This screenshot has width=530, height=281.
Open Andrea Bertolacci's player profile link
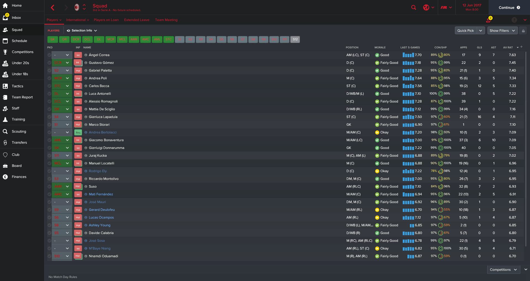103,132
